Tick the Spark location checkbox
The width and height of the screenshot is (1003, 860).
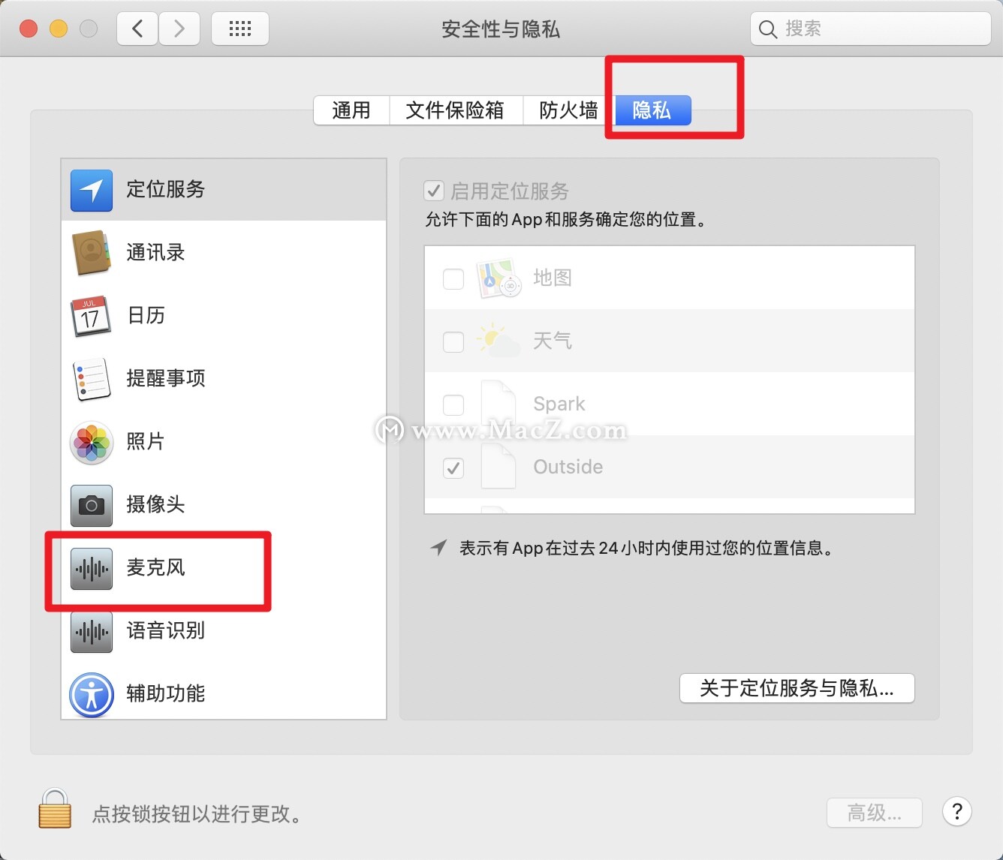tap(453, 405)
